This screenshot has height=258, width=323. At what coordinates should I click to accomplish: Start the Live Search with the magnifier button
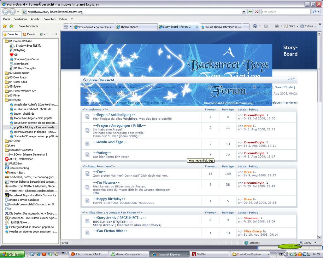[x=314, y=12]
